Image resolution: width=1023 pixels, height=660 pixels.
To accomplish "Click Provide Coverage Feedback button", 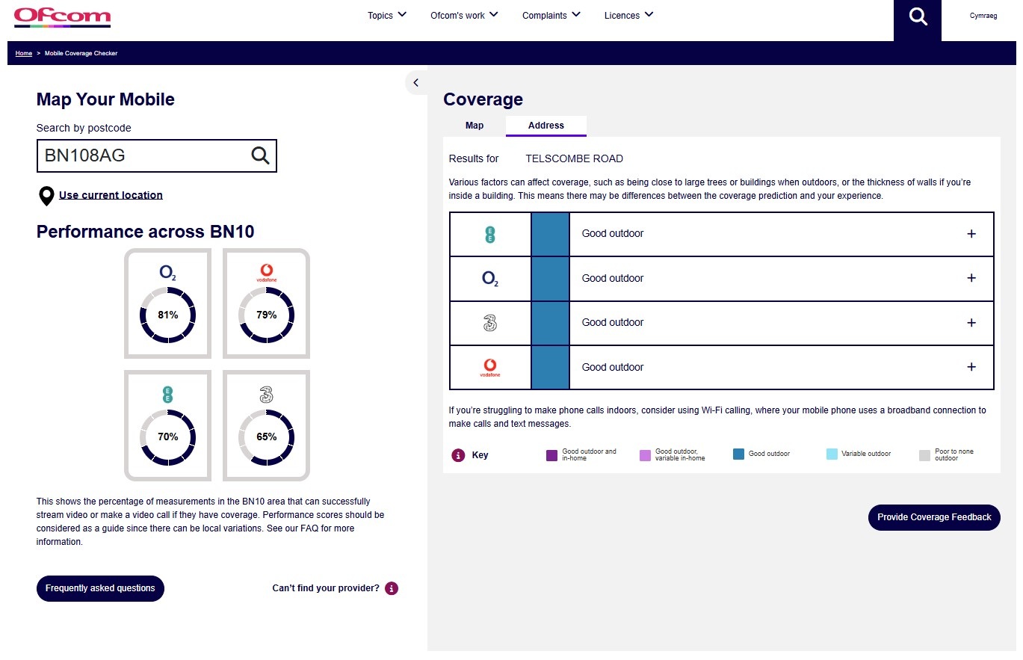I will tap(933, 517).
